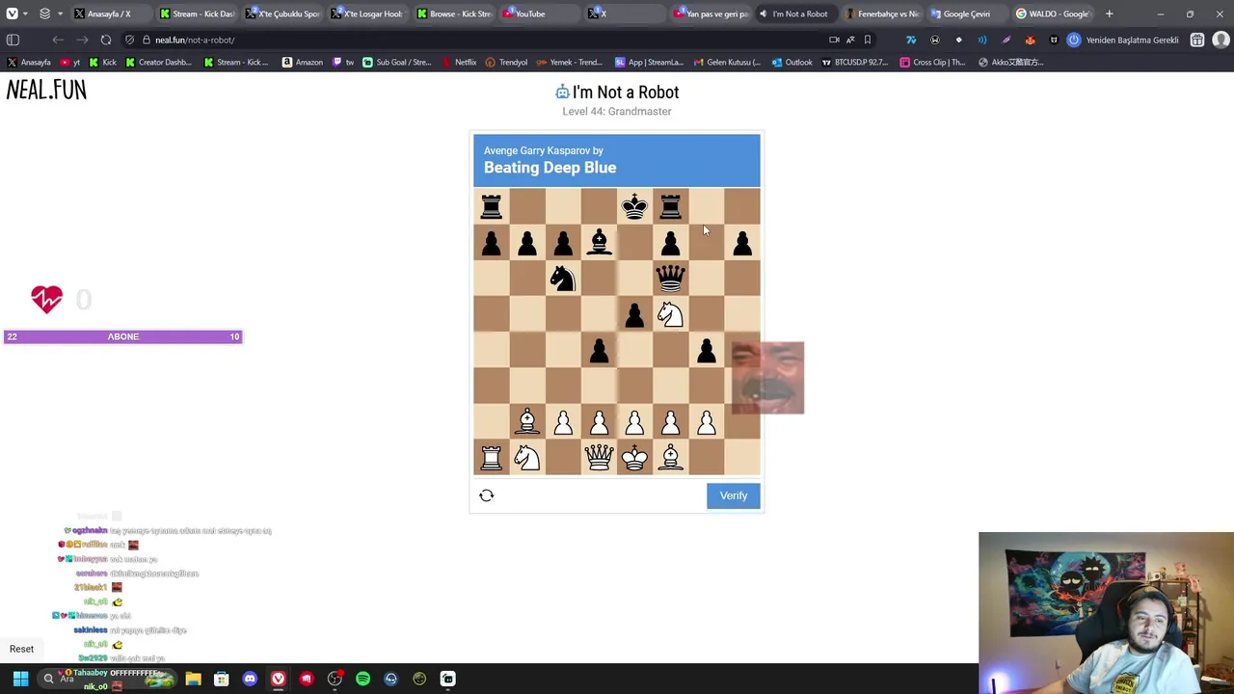The width and height of the screenshot is (1234, 694).
Task: Select the black rook on f8
Action: click(670, 205)
